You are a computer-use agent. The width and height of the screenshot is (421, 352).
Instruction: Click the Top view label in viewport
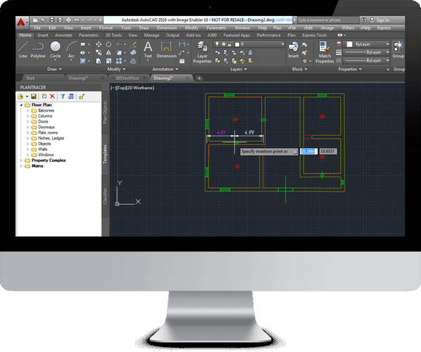(121, 88)
